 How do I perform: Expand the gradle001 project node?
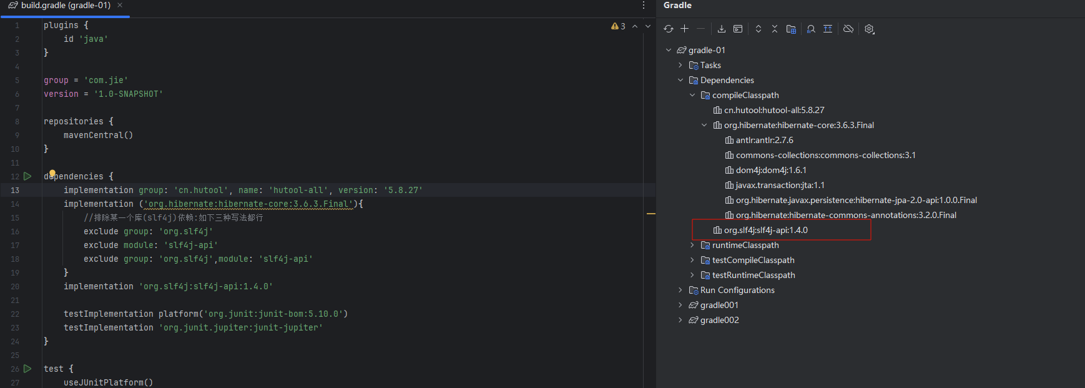680,305
